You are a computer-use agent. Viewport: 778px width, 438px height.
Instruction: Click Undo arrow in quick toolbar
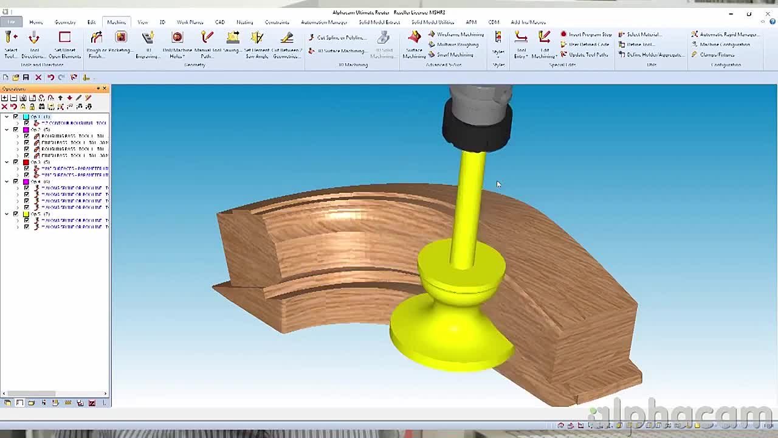[50, 77]
